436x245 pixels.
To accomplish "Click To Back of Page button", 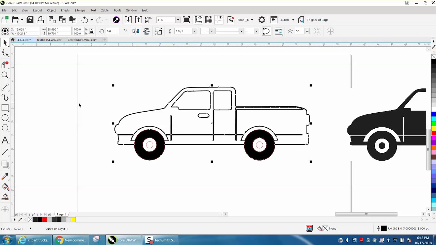I will pos(313,20).
